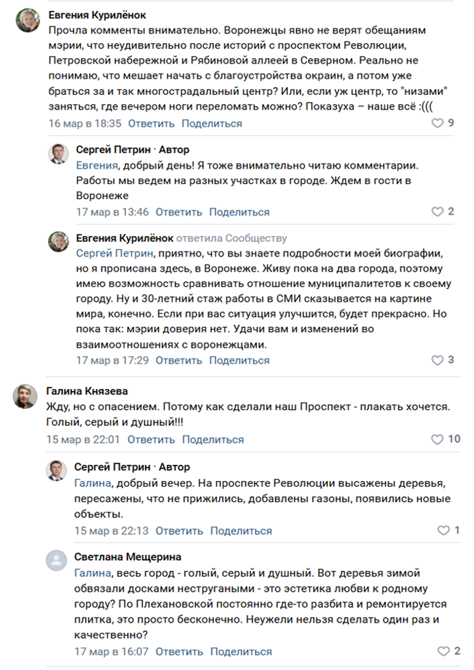The height and width of the screenshot is (670, 474).
Task: Open the Сергей Петрин mention in Евгения's reply
Action: (x=114, y=254)
